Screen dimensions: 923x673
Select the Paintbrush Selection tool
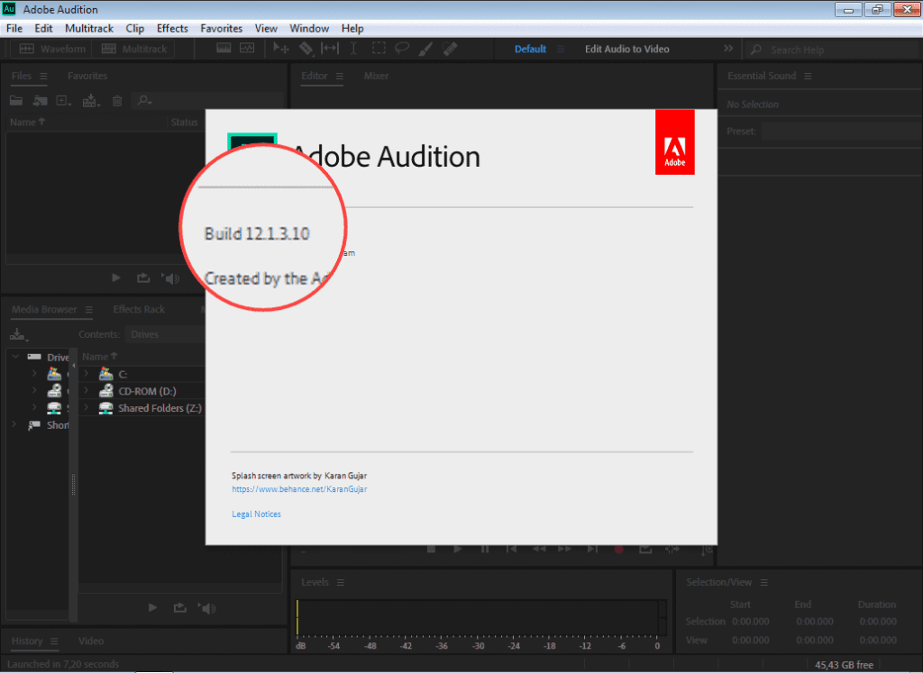point(425,49)
